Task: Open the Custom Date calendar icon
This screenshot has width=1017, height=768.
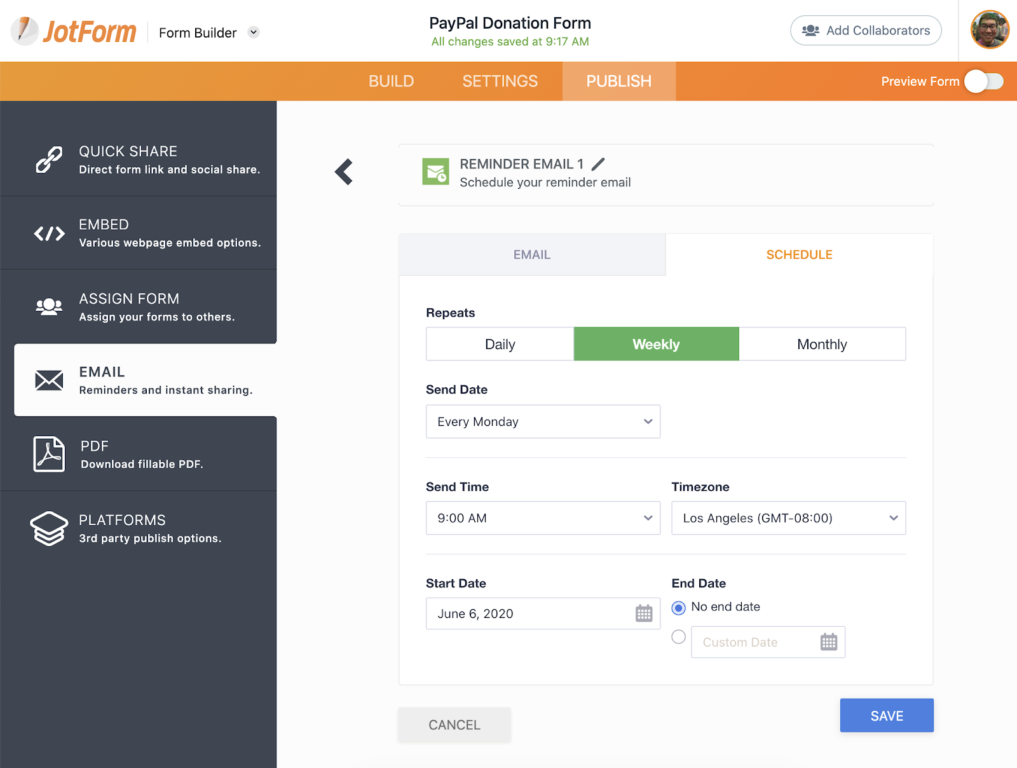Action: tap(828, 642)
